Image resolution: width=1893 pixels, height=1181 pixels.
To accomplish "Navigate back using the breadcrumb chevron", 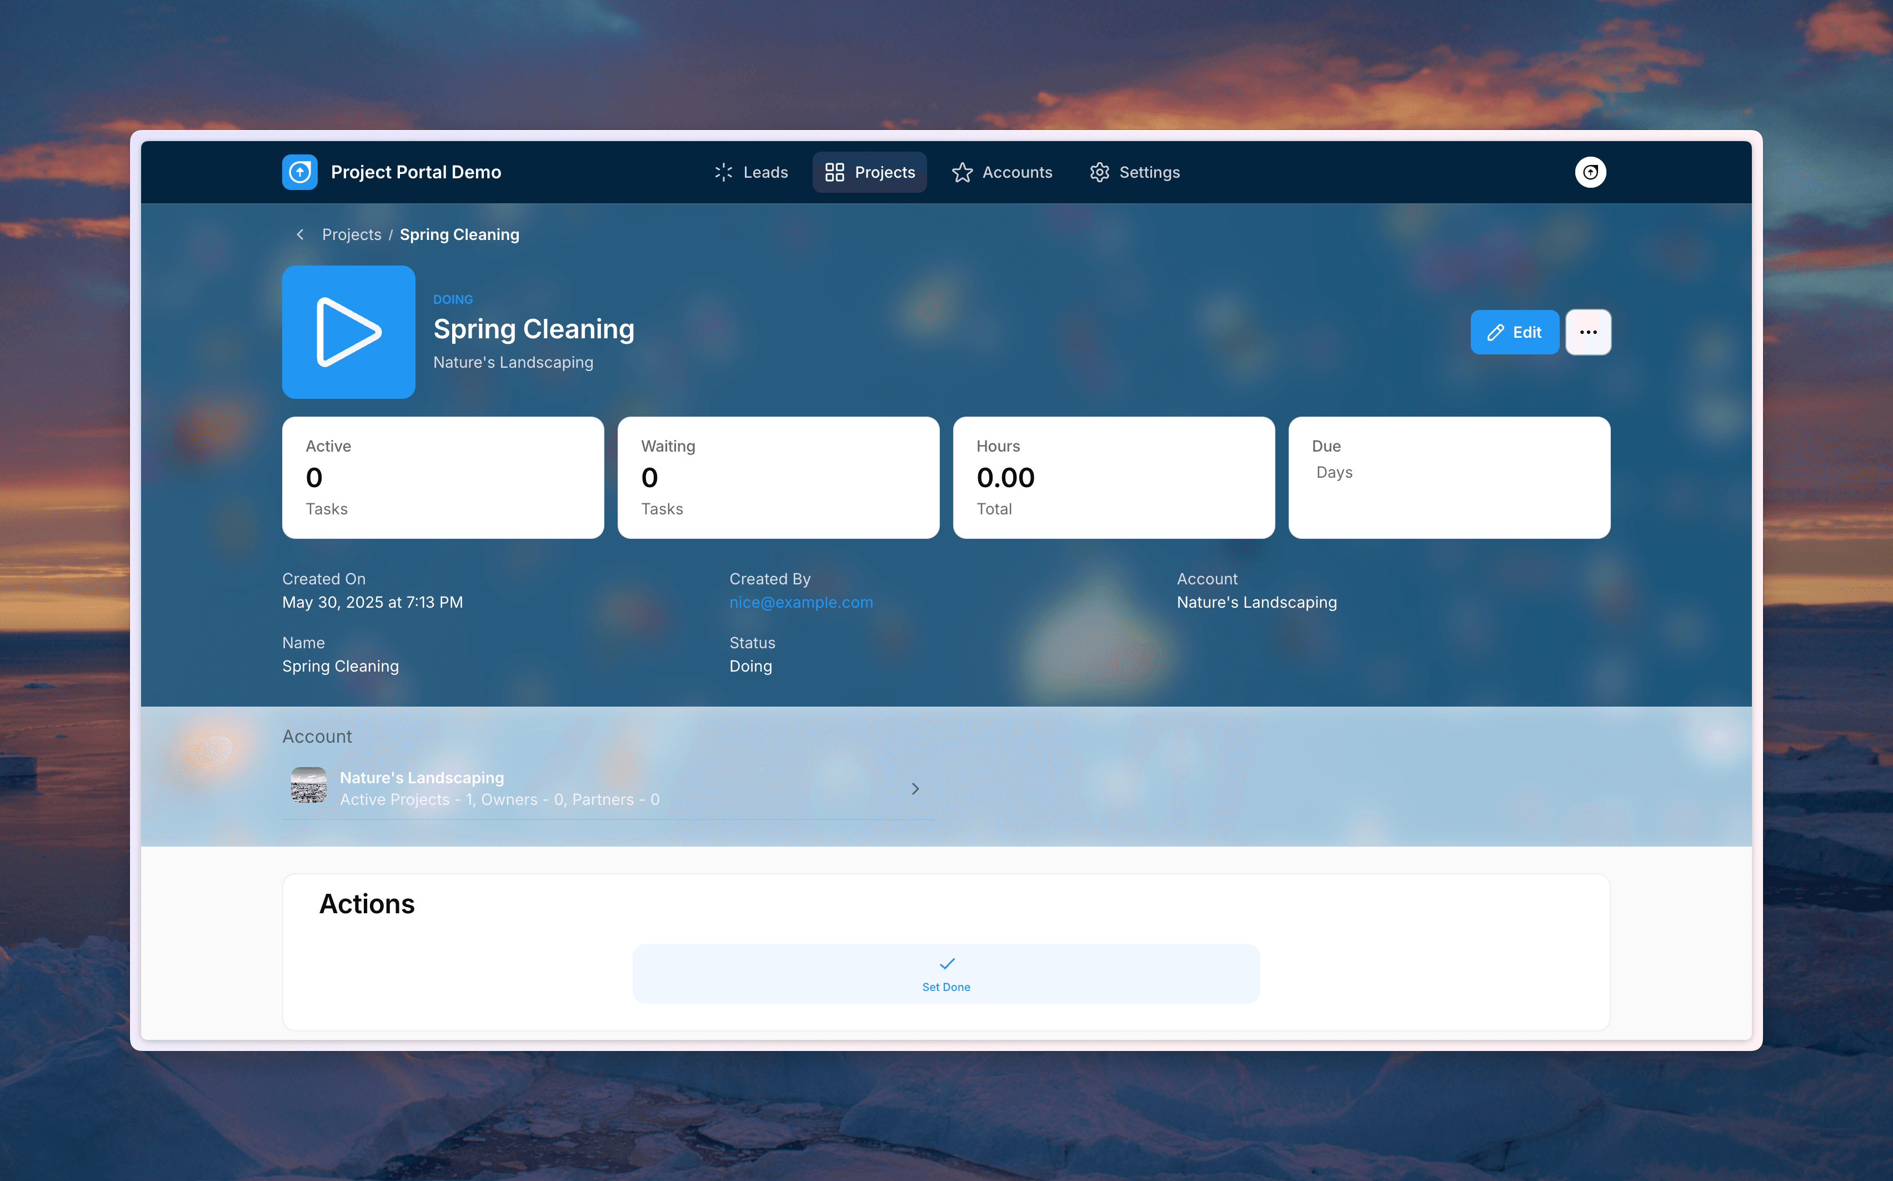I will point(300,234).
